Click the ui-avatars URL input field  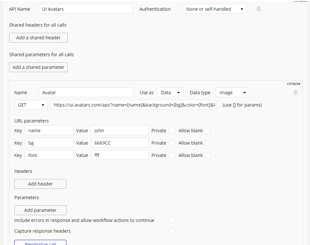[133, 105]
